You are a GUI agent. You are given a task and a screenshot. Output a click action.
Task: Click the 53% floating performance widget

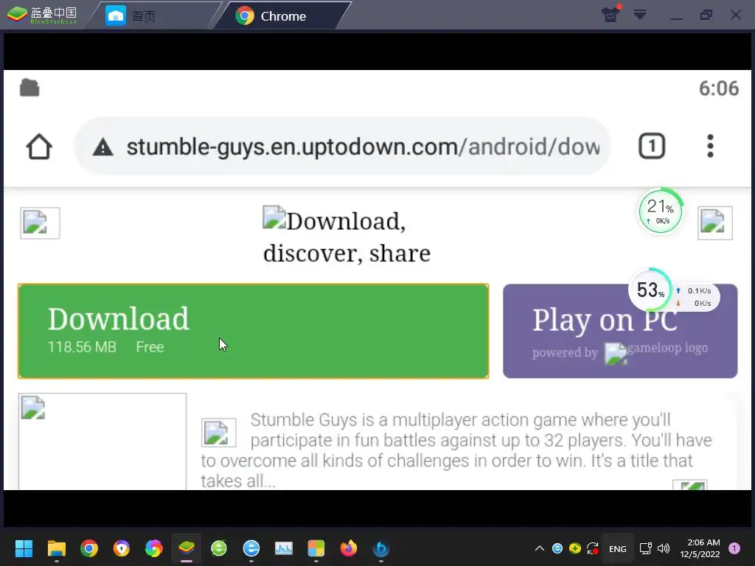pyautogui.click(x=674, y=291)
